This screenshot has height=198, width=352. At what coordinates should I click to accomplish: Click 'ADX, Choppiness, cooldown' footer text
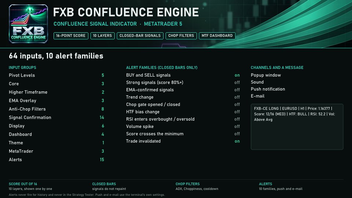(x=197, y=189)
